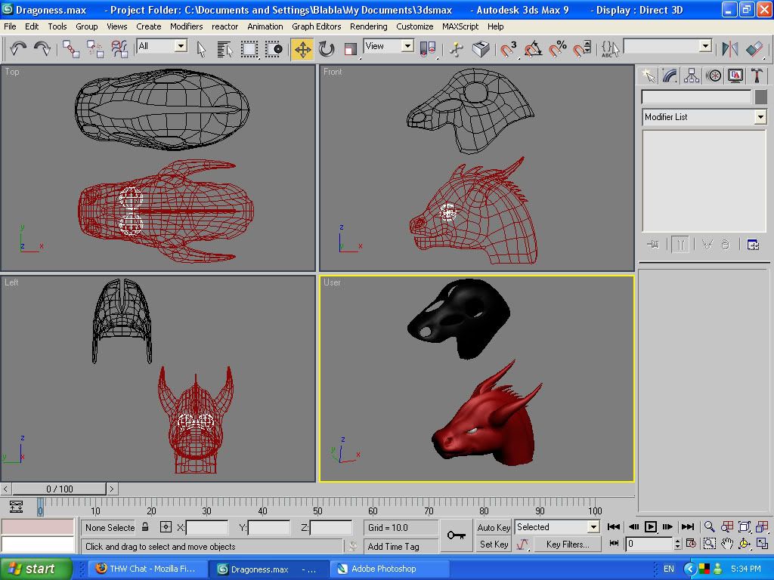
Task: Open the Key Filters dialog
Action: pyautogui.click(x=568, y=545)
